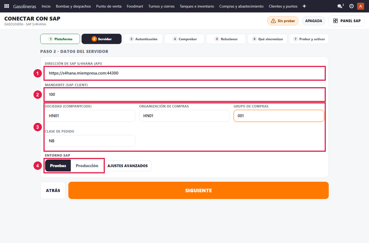Open Punto de venta menu
Screen dimensions: 369x243
(109, 6)
